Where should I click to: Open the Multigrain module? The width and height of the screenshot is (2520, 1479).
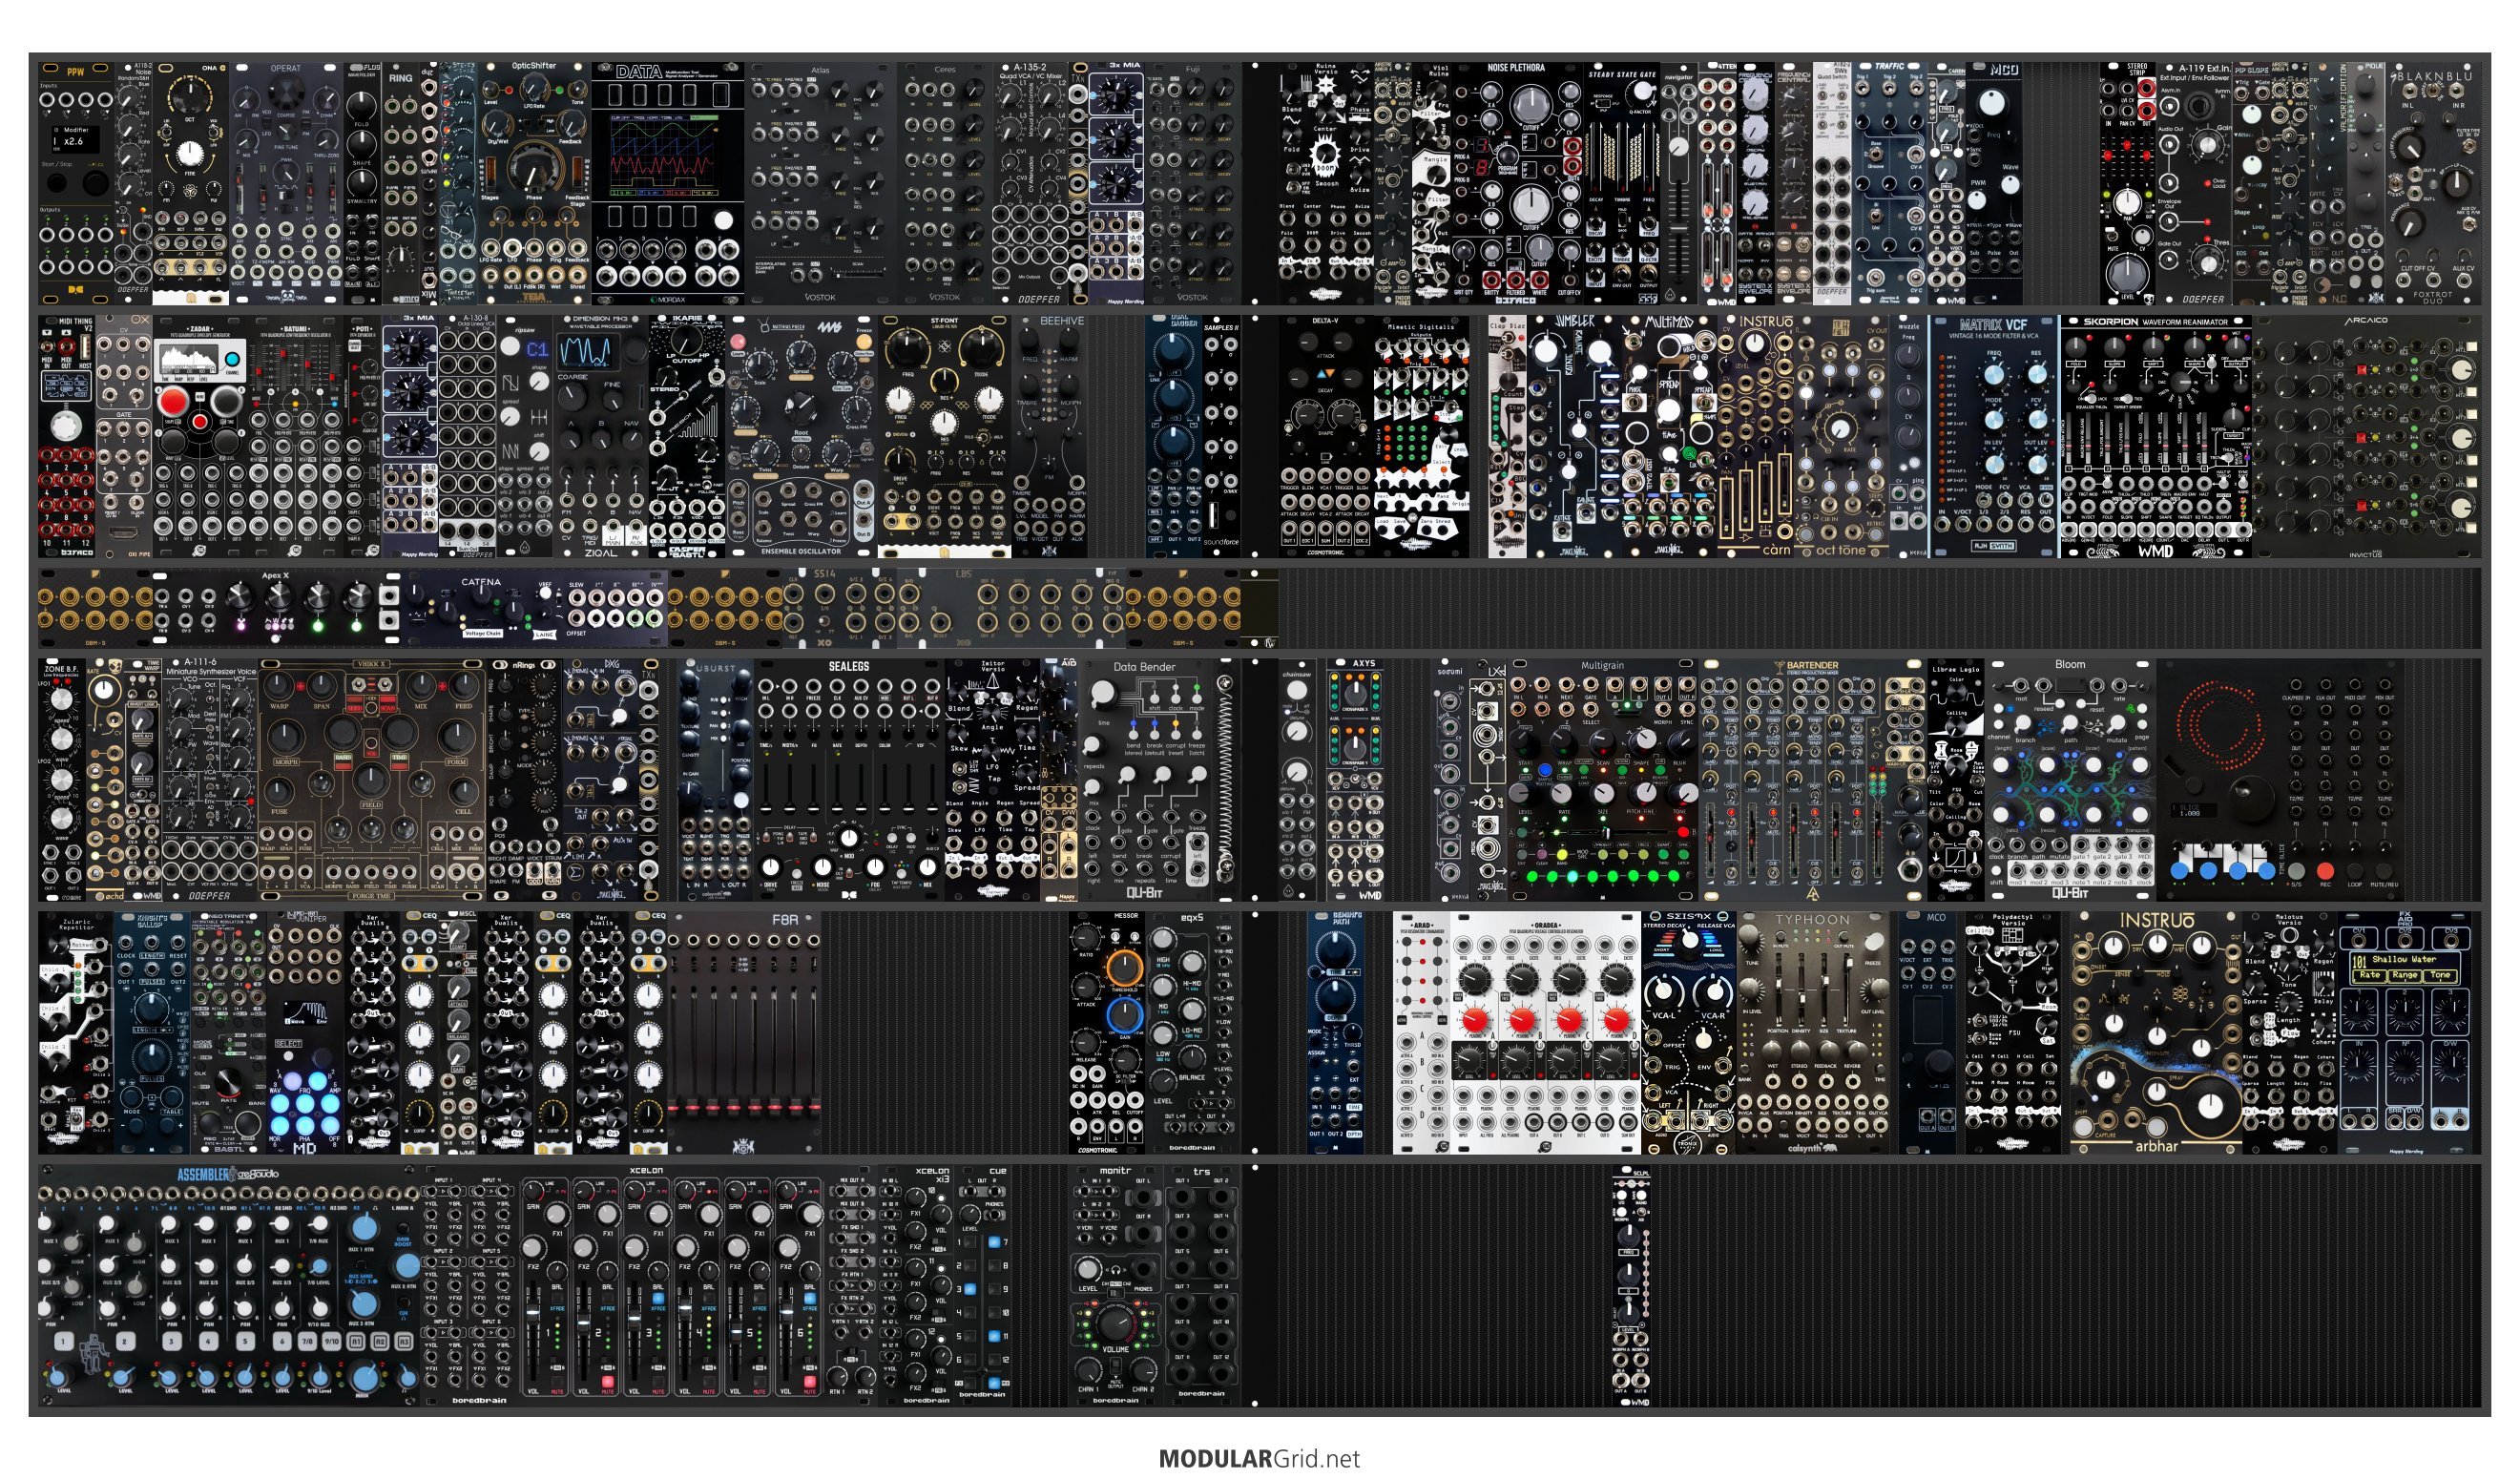tap(1602, 779)
